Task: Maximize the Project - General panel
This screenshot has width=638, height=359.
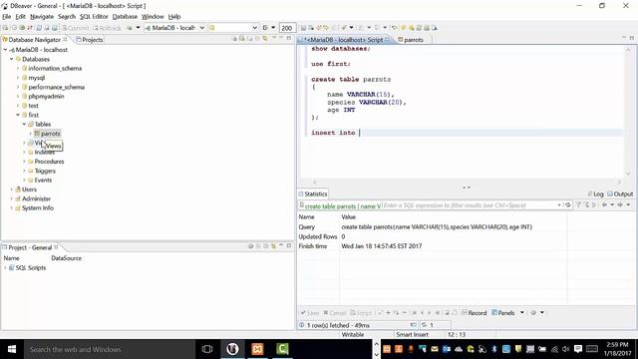Action: click(289, 246)
